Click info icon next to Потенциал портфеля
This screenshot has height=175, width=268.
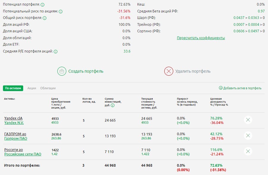(42, 5)
